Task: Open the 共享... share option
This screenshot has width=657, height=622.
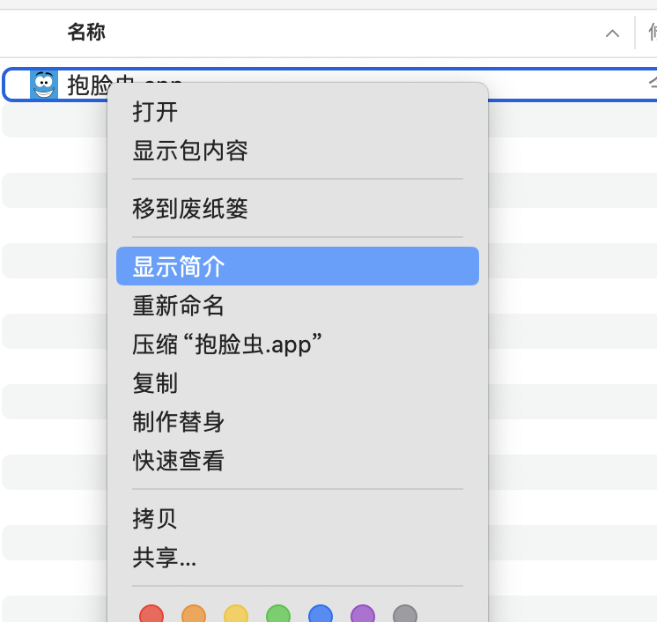Action: tap(165, 558)
